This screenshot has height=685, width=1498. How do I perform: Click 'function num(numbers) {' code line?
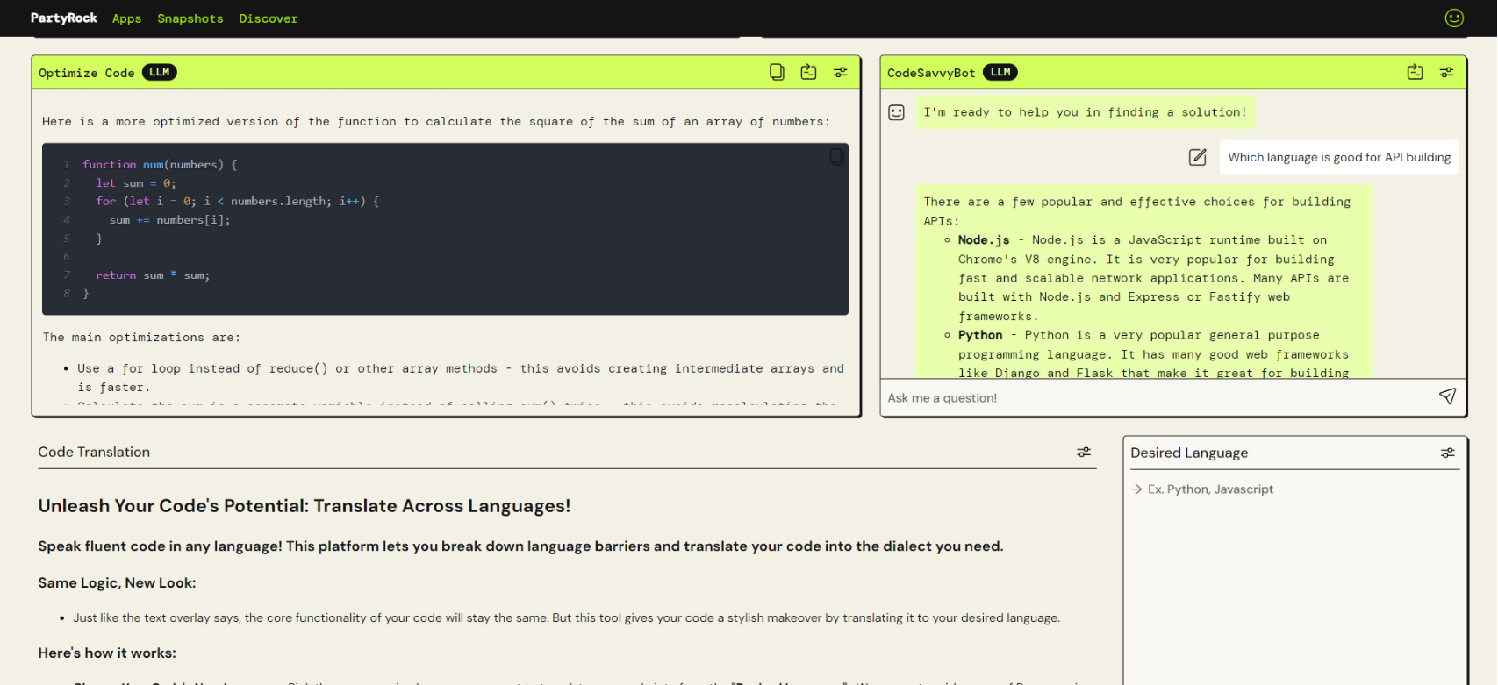coord(160,164)
